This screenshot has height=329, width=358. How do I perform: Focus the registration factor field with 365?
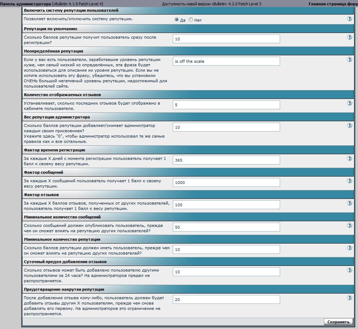point(226,160)
